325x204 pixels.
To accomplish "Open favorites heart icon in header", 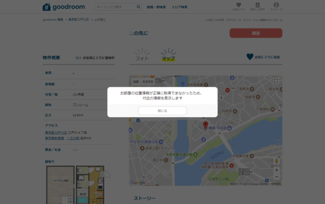I will [x=239, y=7].
